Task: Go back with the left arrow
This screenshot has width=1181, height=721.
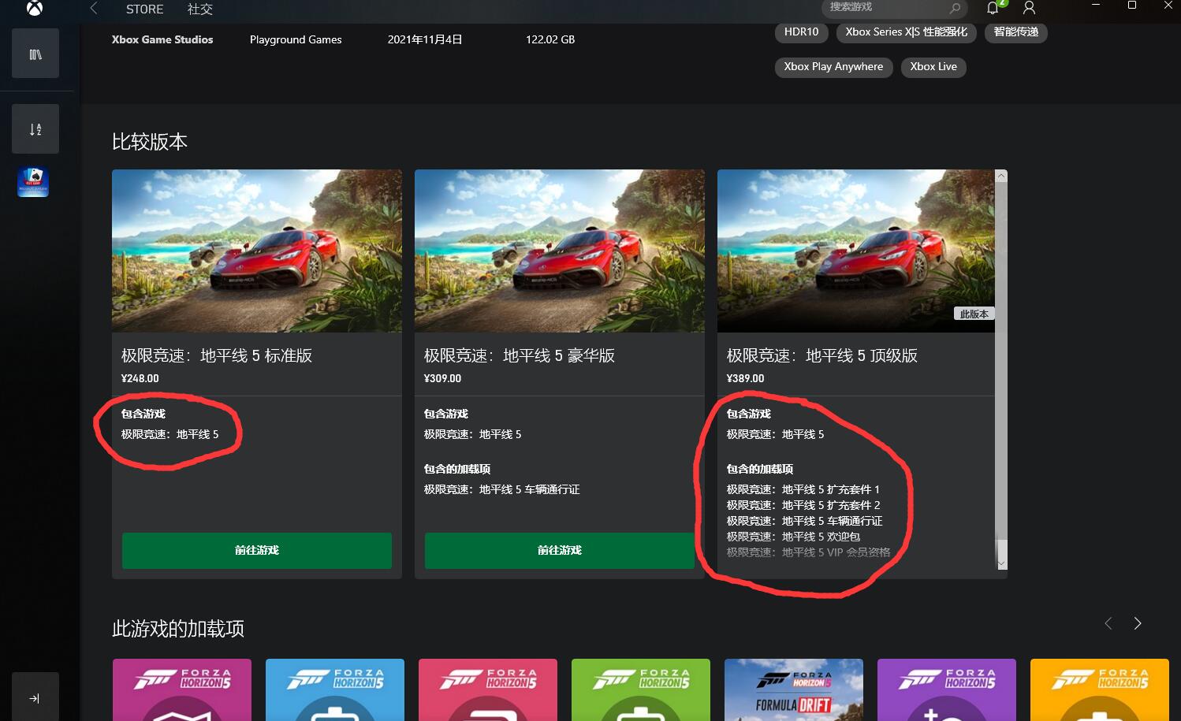Action: pos(94,8)
